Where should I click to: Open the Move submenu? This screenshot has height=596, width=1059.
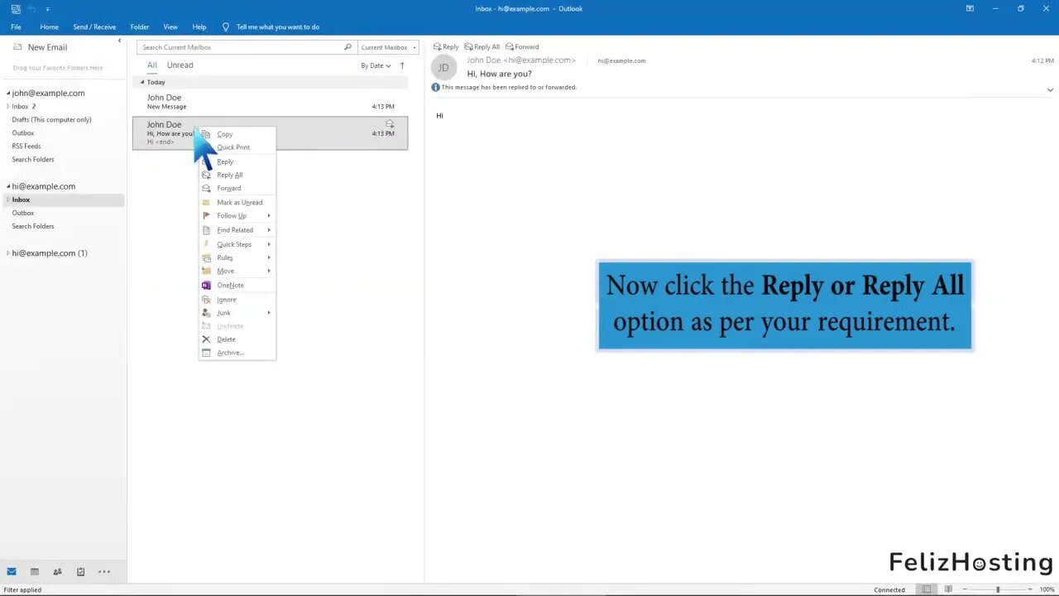point(237,271)
